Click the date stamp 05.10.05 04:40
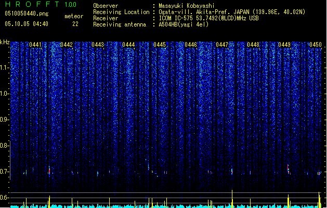The image size is (327, 208). (x=27, y=24)
